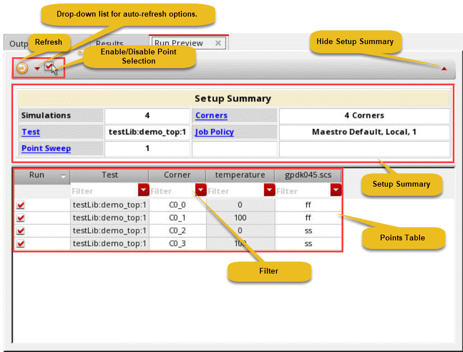The width and height of the screenshot is (463, 352).
Task: Close the Run Preview tab
Action: (x=218, y=43)
